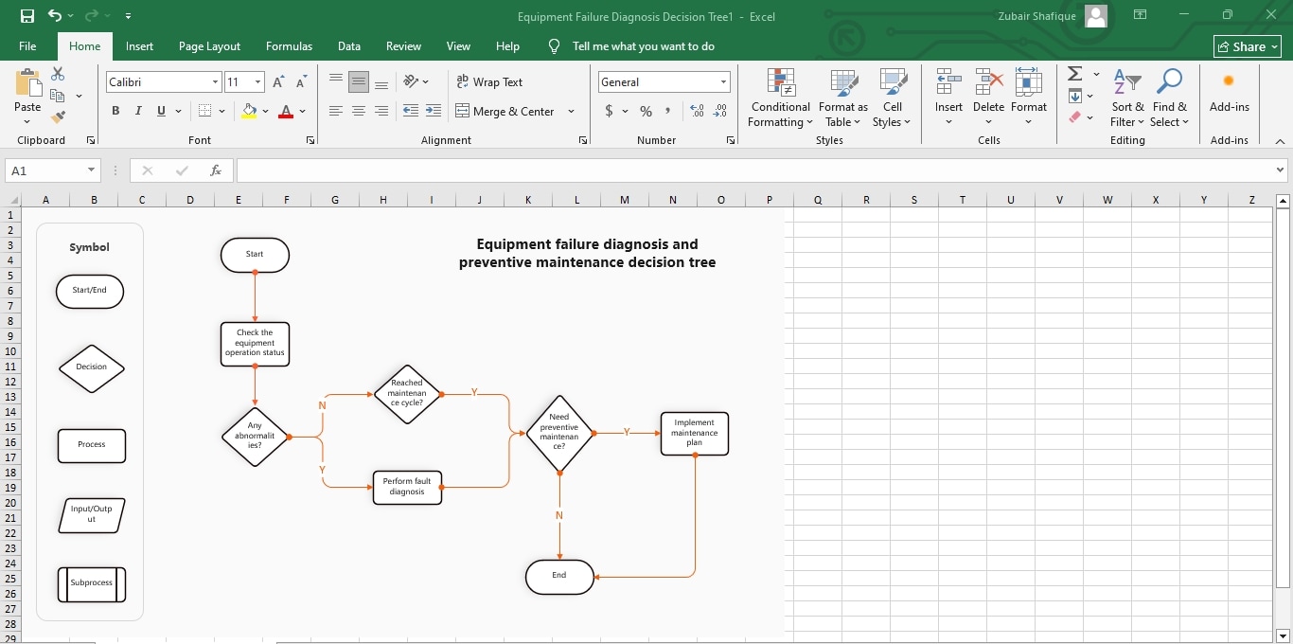Screen dimensions: 1293x644
Task: Toggle italic formatting
Action: 137,111
